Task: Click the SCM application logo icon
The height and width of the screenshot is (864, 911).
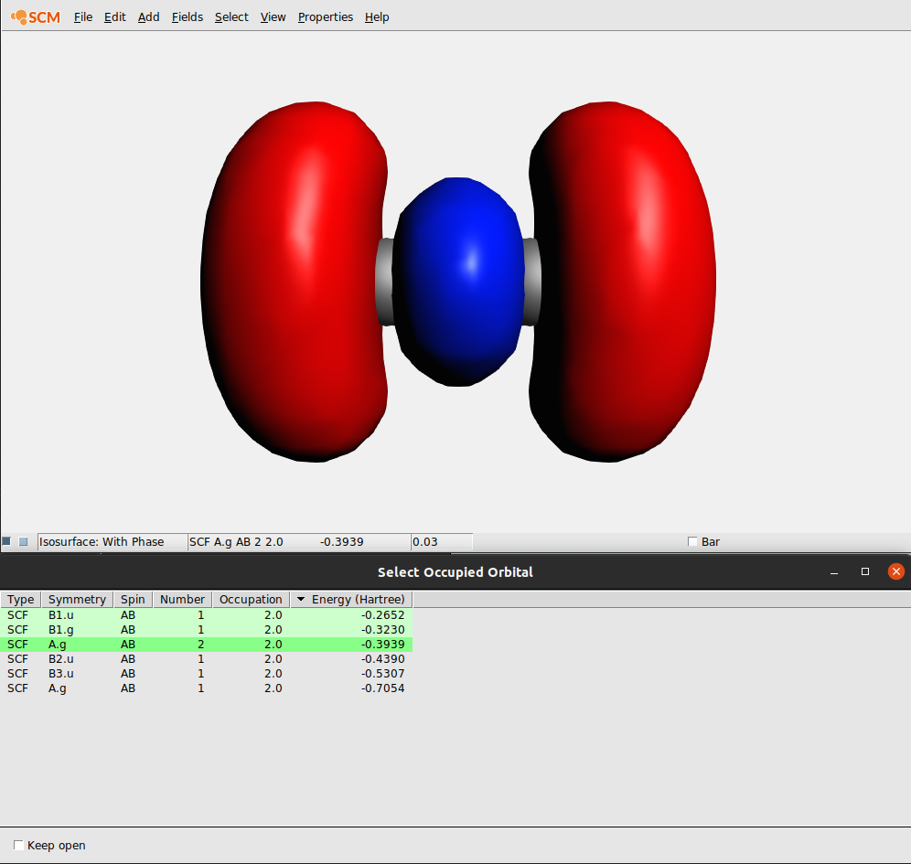Action: coord(34,16)
